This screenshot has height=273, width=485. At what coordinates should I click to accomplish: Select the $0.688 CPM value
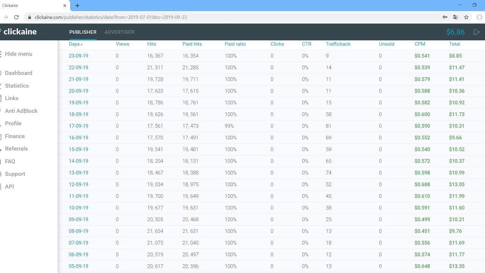(x=422, y=184)
